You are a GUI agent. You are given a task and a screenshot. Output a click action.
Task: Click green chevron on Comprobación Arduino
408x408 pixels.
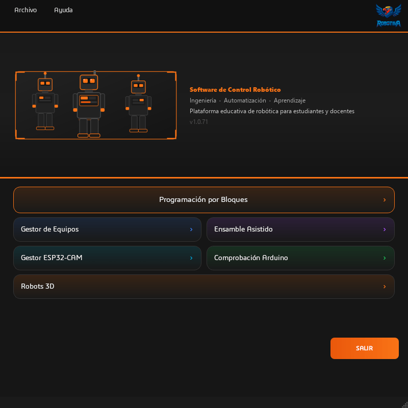pyautogui.click(x=385, y=258)
